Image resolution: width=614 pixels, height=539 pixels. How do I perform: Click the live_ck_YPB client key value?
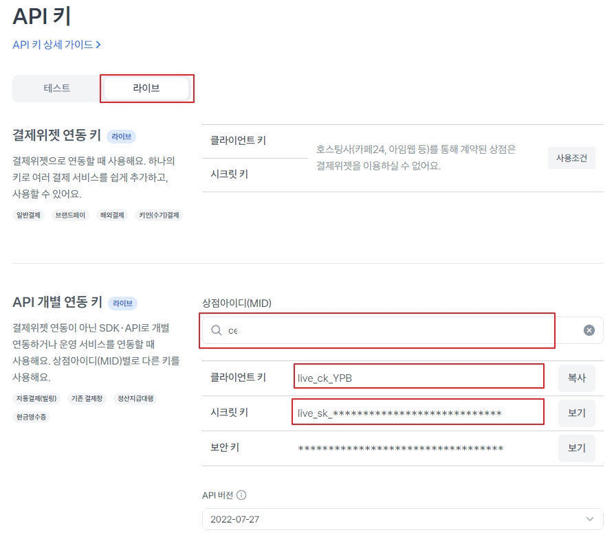325,378
